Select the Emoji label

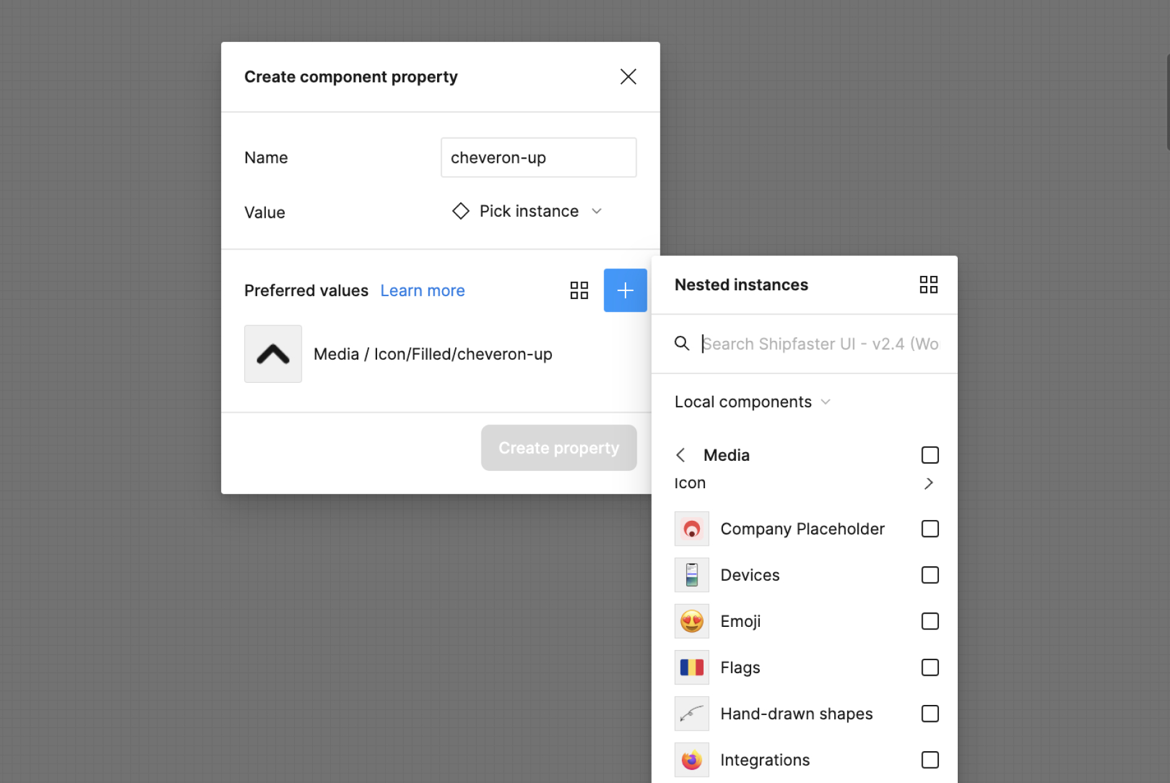point(740,621)
